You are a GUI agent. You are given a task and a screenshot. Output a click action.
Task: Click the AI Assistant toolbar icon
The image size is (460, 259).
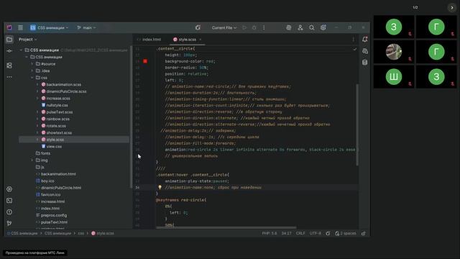(x=289, y=27)
